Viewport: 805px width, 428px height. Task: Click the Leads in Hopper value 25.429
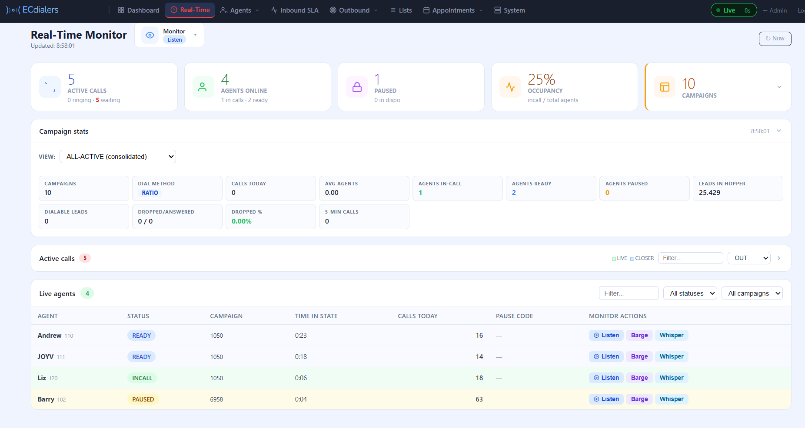[709, 193]
